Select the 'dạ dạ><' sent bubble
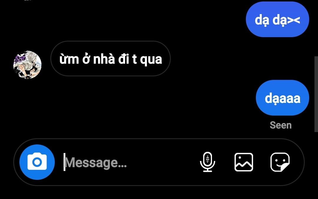The image size is (318, 199). pyautogui.click(x=277, y=19)
